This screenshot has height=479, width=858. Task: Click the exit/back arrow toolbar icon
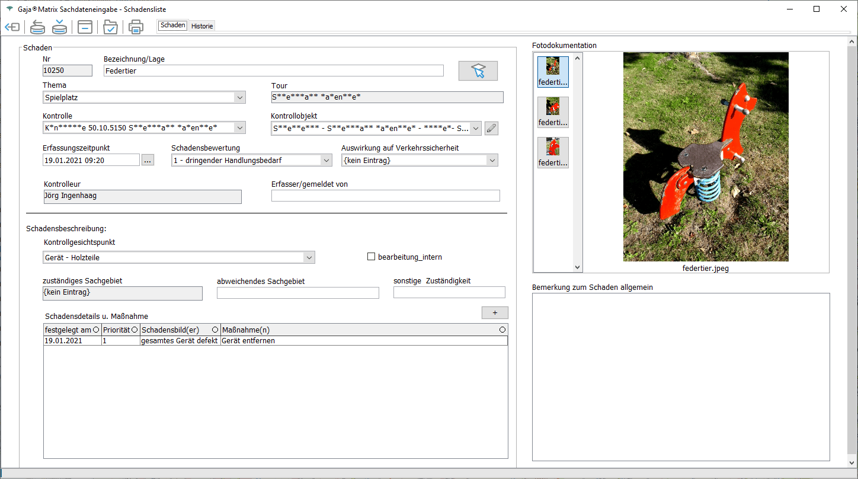pyautogui.click(x=12, y=27)
